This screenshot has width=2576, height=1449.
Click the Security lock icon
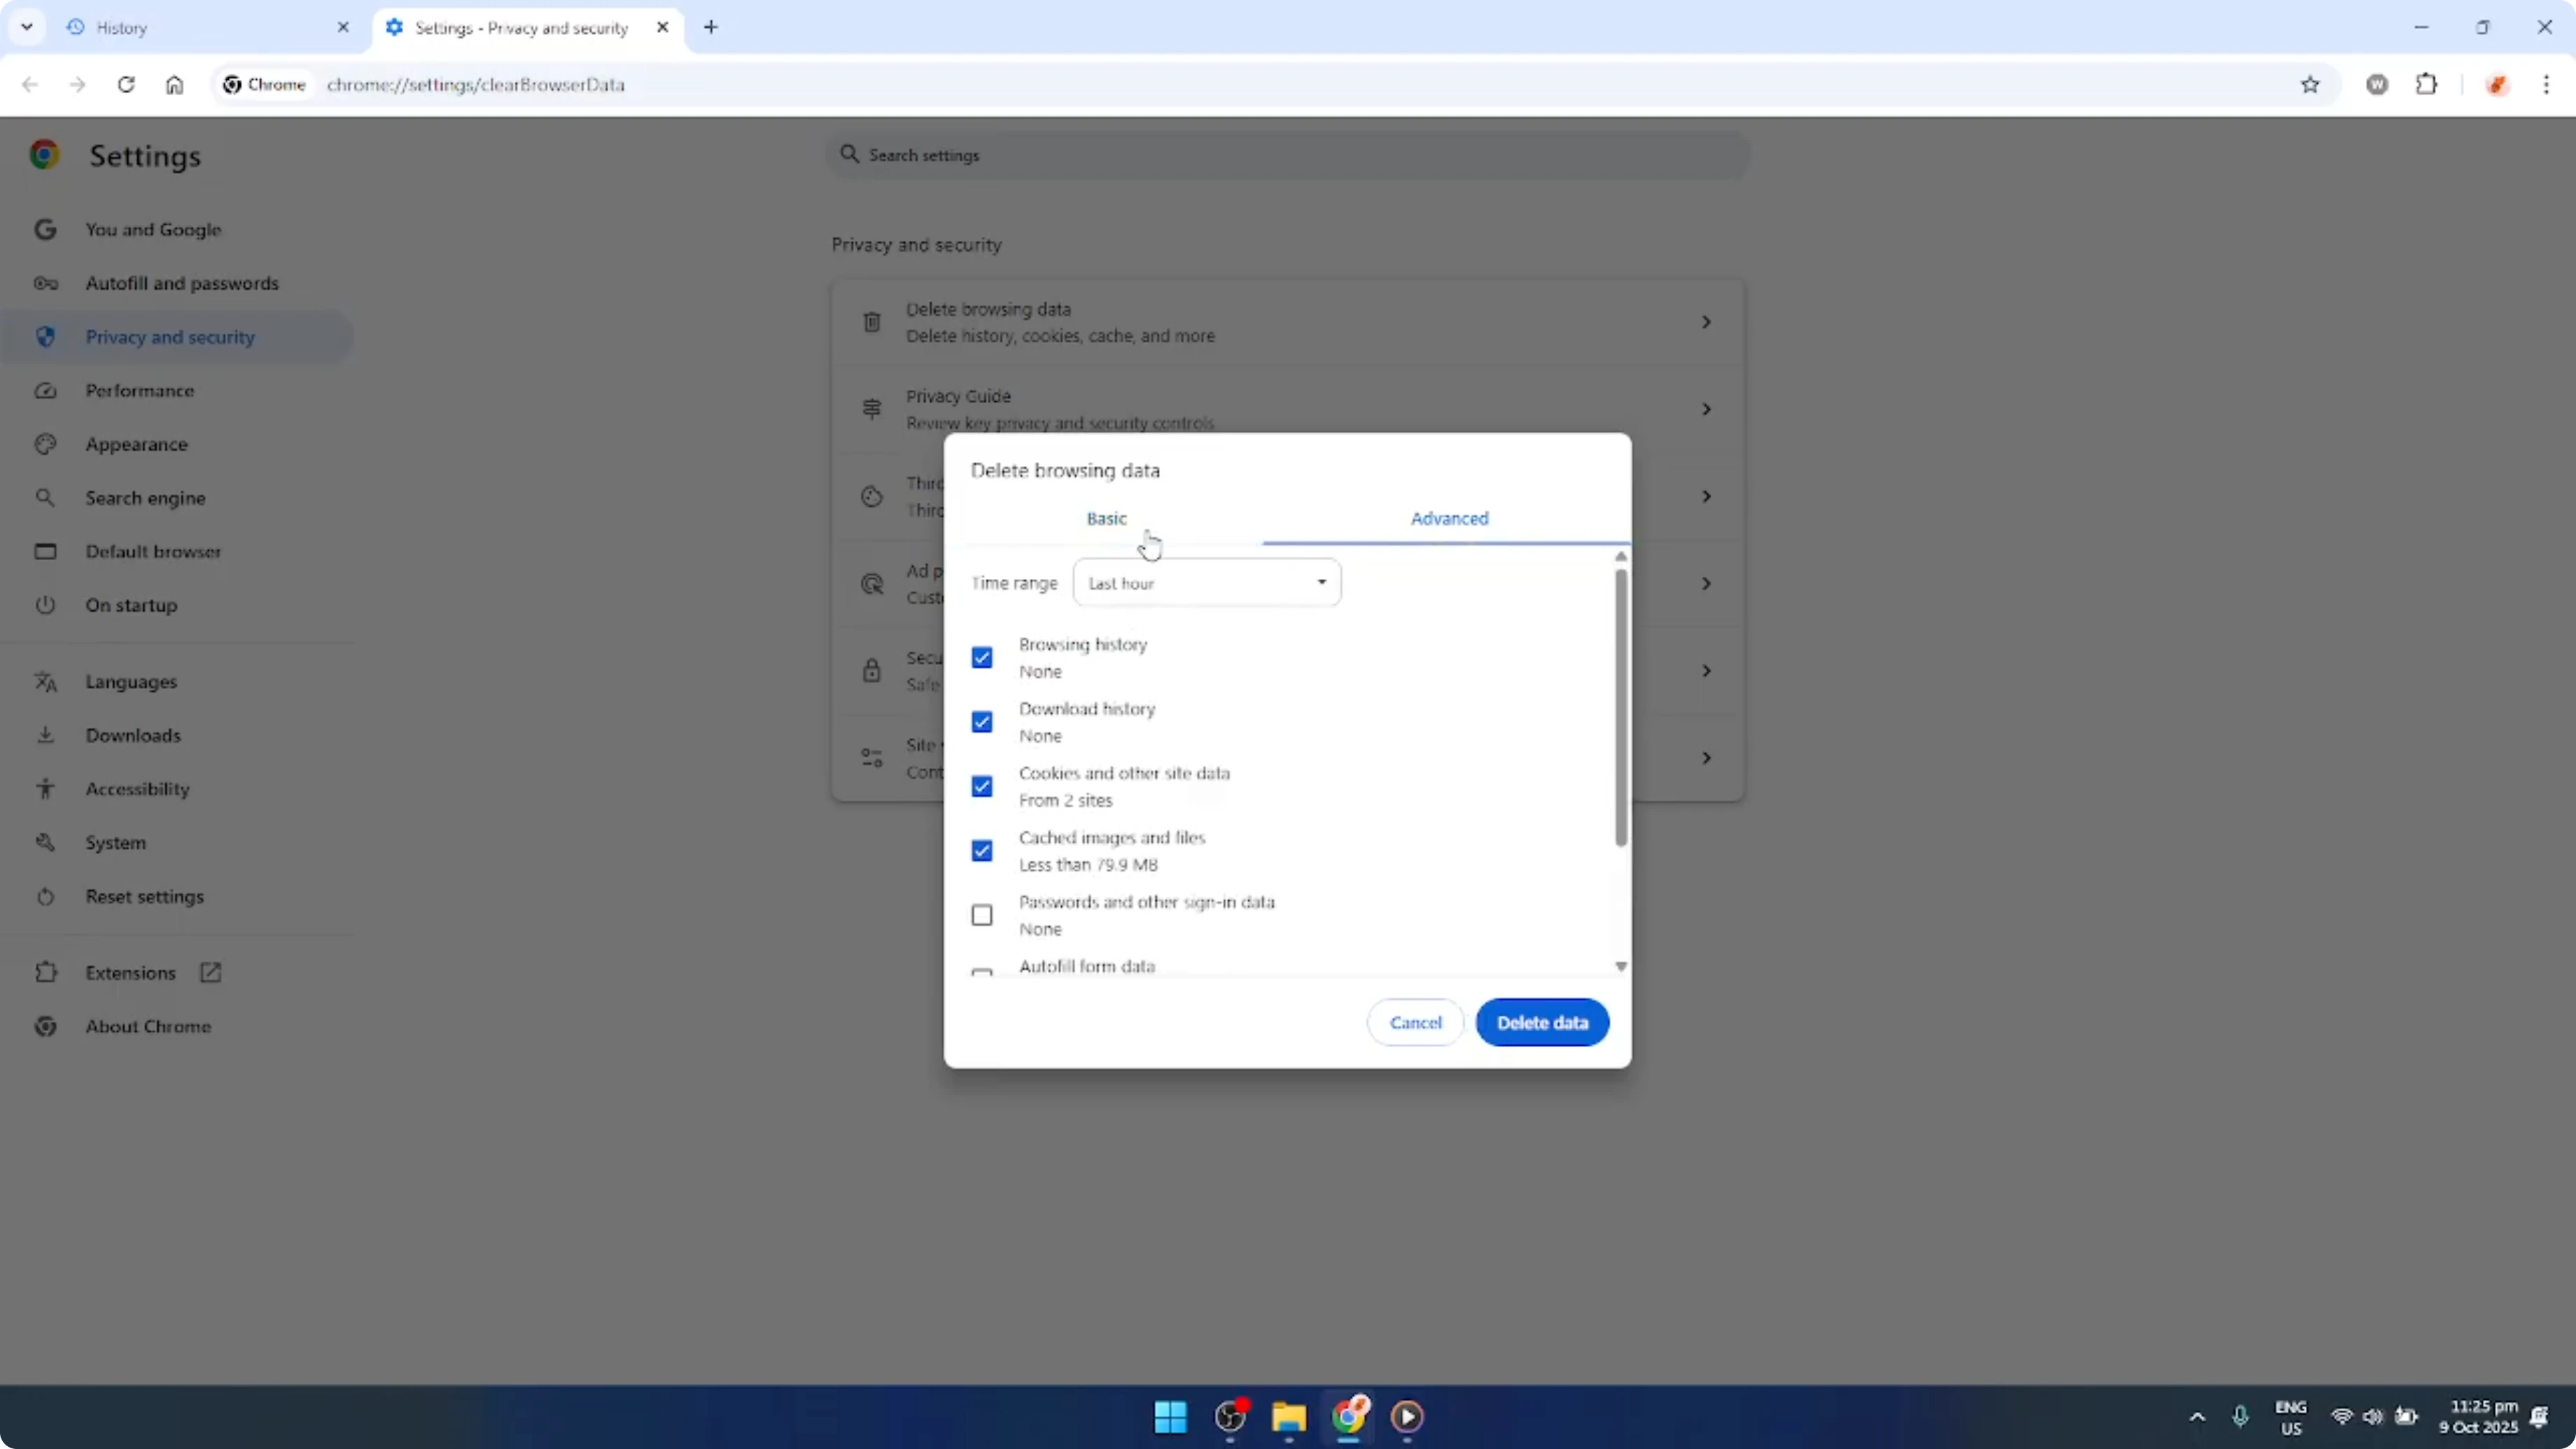872,671
